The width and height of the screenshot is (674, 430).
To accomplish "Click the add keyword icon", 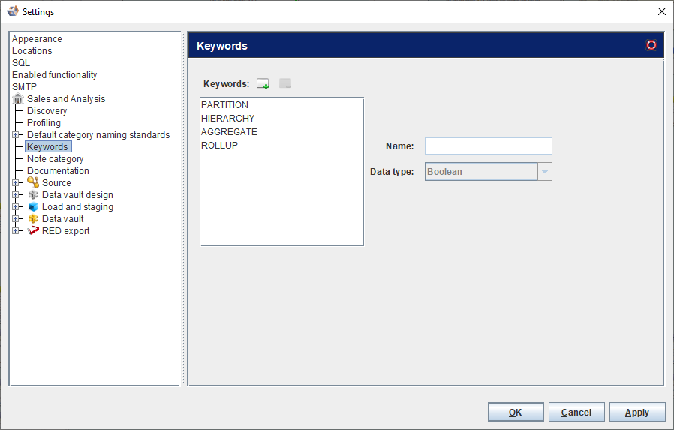I will [263, 84].
